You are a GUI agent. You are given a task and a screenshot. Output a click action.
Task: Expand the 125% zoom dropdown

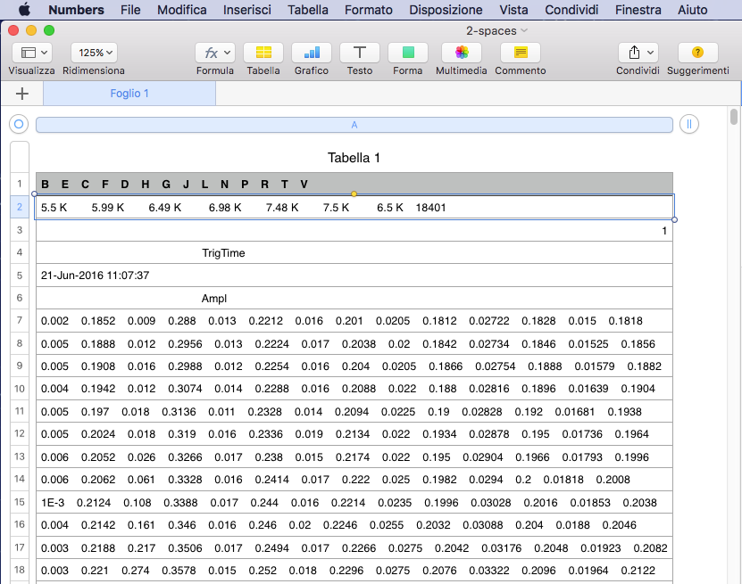pos(94,53)
